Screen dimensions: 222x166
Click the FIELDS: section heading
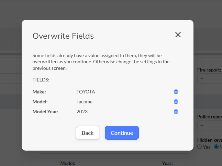(41, 80)
